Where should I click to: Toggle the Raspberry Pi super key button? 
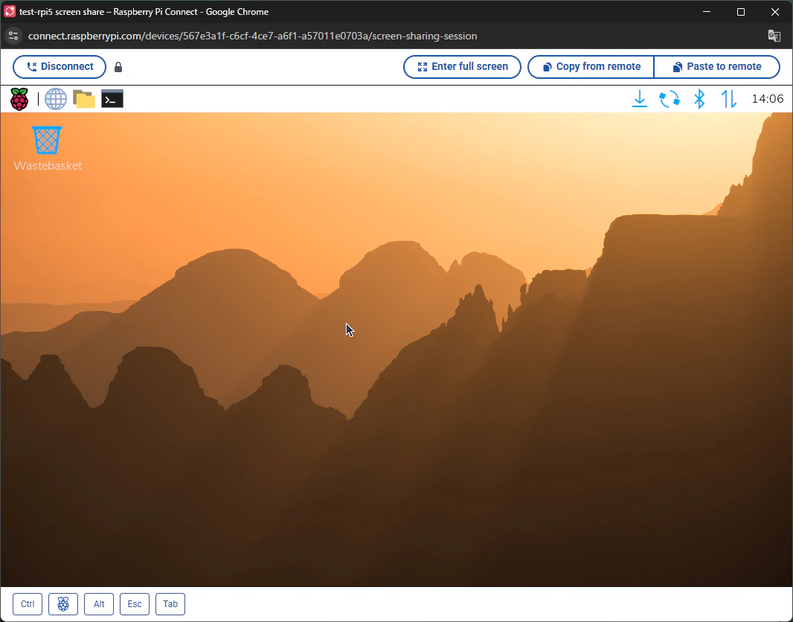pyautogui.click(x=63, y=604)
